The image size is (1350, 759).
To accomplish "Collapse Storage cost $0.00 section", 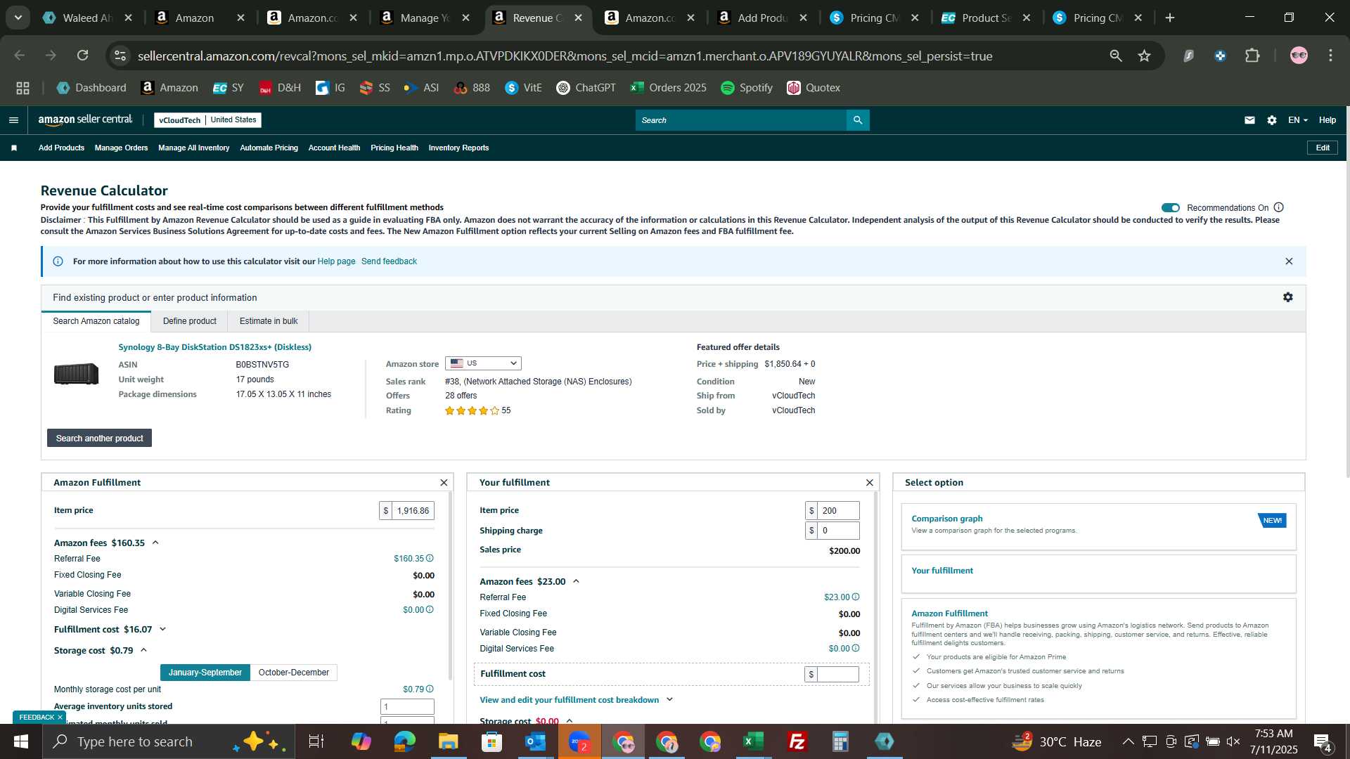I will click(569, 721).
